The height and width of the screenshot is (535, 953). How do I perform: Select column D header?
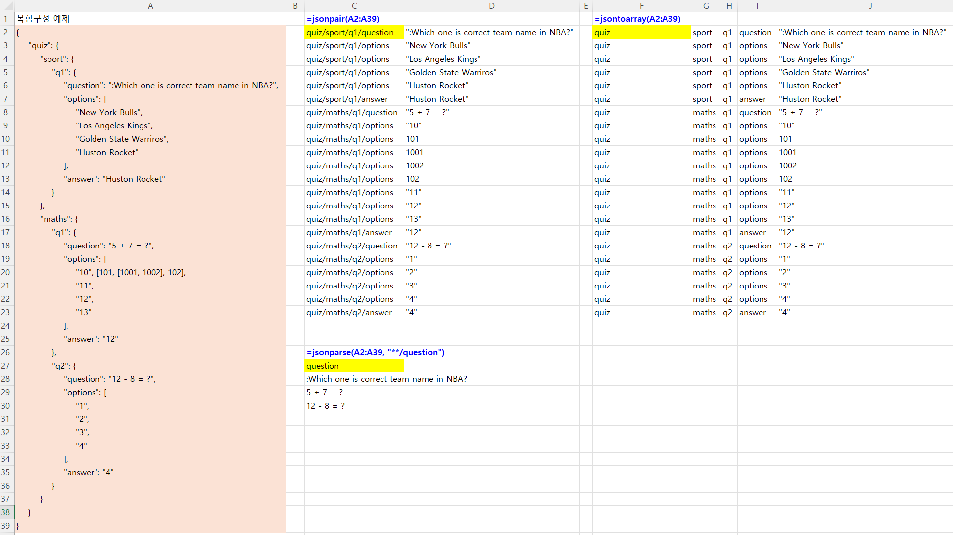pos(491,6)
